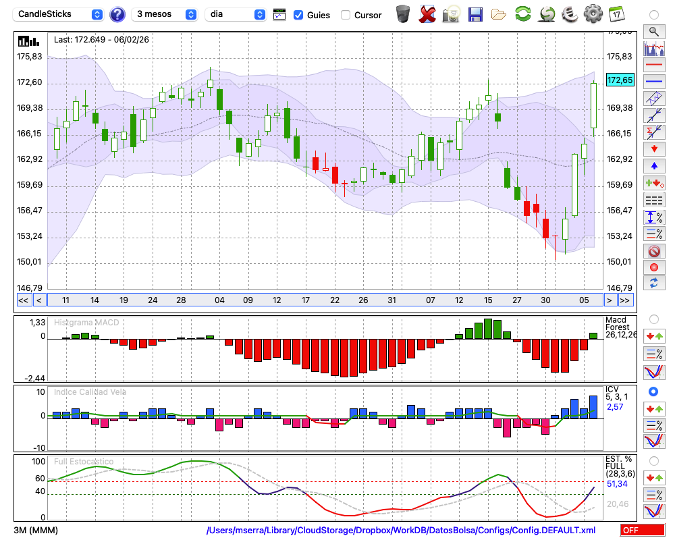Select the blue horizontal line tool
The width and height of the screenshot is (675, 540).
pos(653,82)
